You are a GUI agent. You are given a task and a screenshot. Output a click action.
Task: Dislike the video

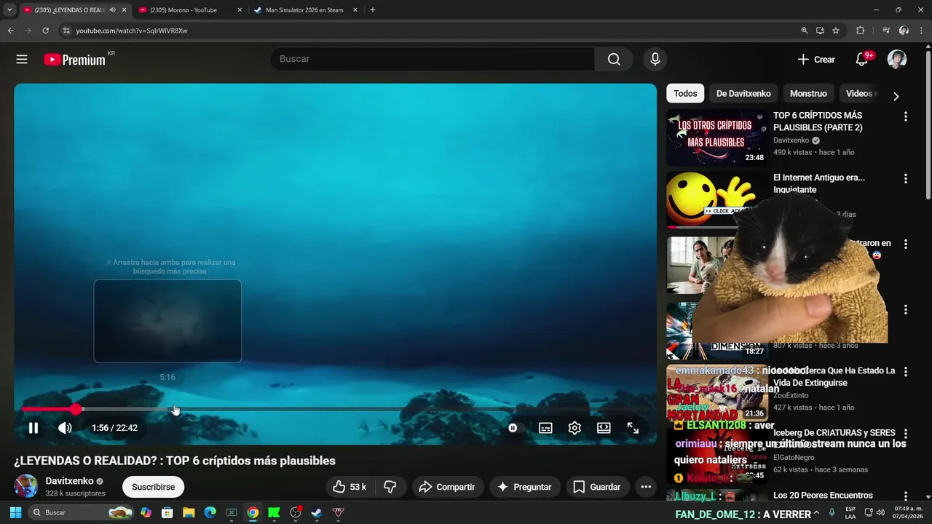click(390, 487)
